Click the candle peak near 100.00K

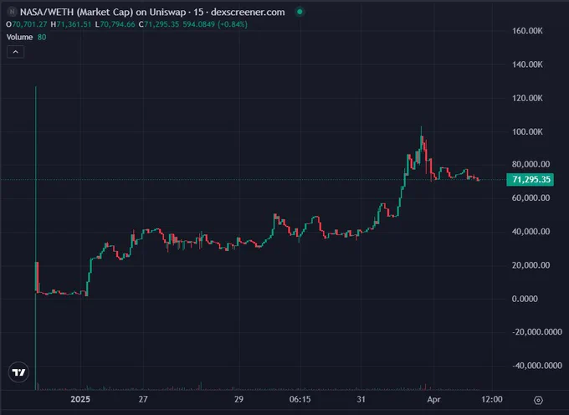[x=421, y=137]
